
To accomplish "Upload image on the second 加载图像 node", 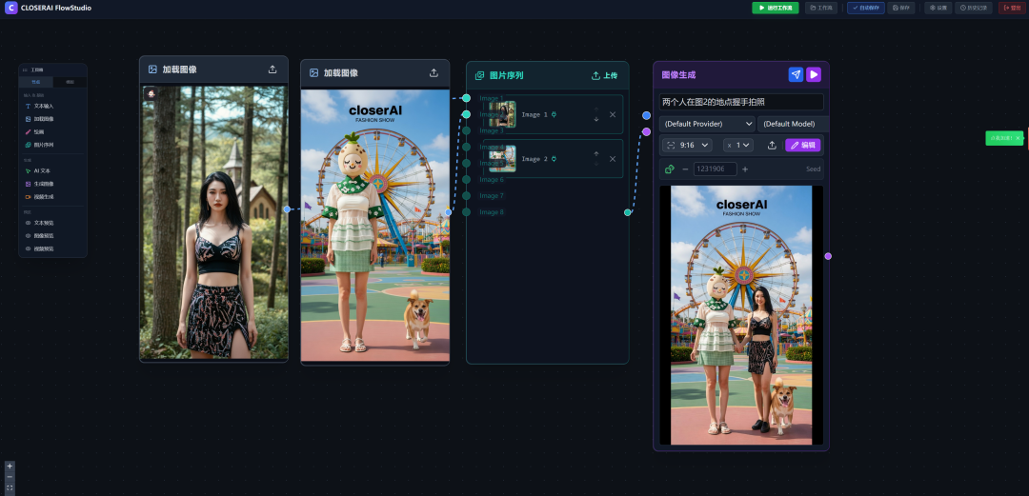I will pyautogui.click(x=434, y=72).
